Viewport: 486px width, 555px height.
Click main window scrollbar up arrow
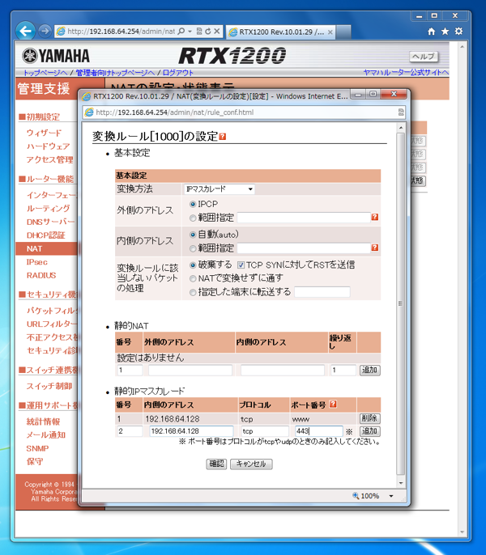coord(462,46)
